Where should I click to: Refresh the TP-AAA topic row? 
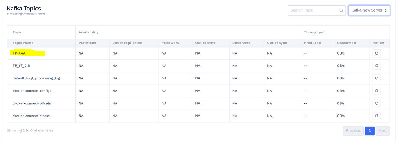tap(376, 53)
